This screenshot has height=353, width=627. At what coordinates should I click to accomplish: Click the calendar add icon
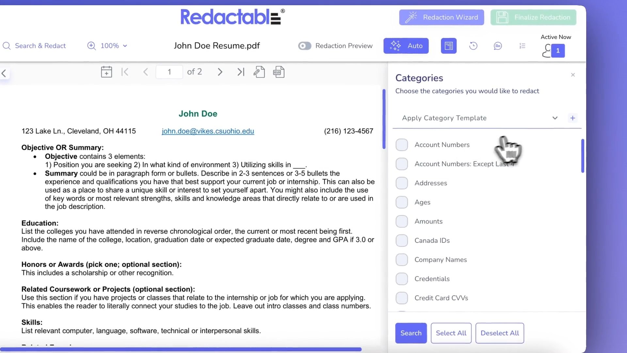pyautogui.click(x=106, y=72)
